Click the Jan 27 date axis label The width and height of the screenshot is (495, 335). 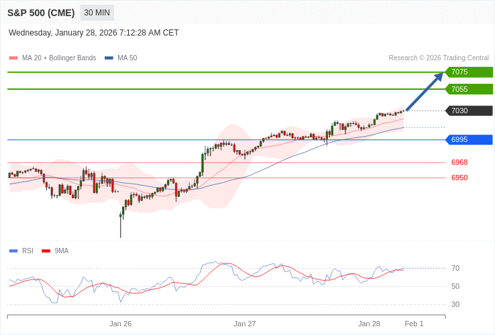[245, 324]
